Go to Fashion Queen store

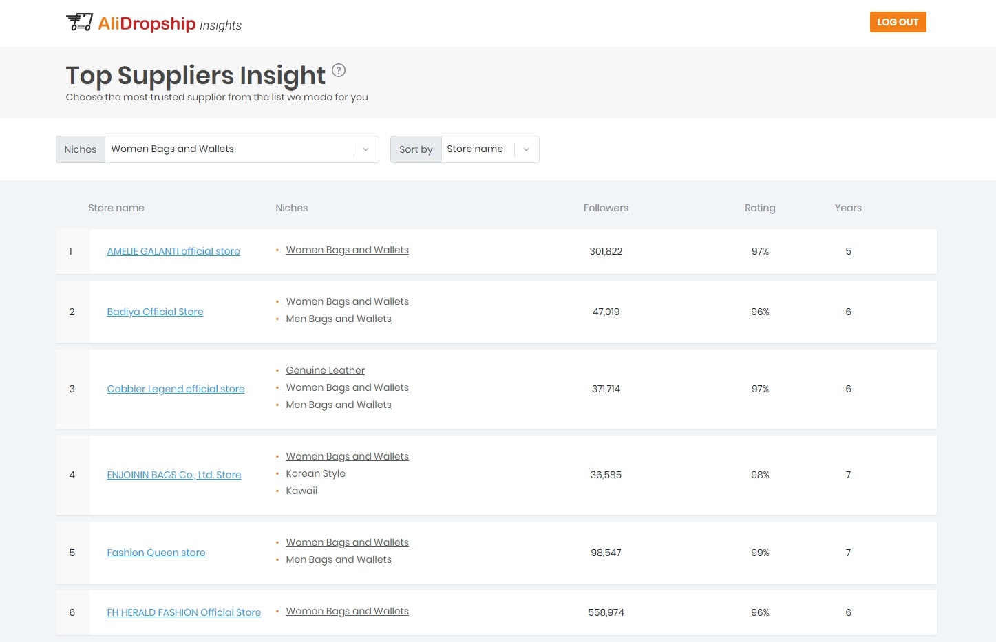point(156,553)
